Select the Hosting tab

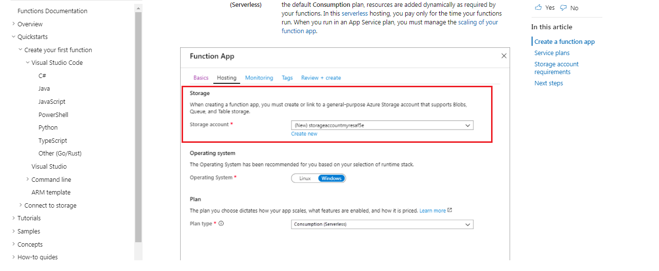coord(227,78)
